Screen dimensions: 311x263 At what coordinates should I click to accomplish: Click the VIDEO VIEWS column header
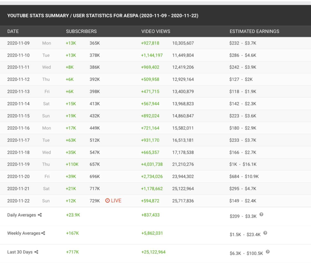156,32
